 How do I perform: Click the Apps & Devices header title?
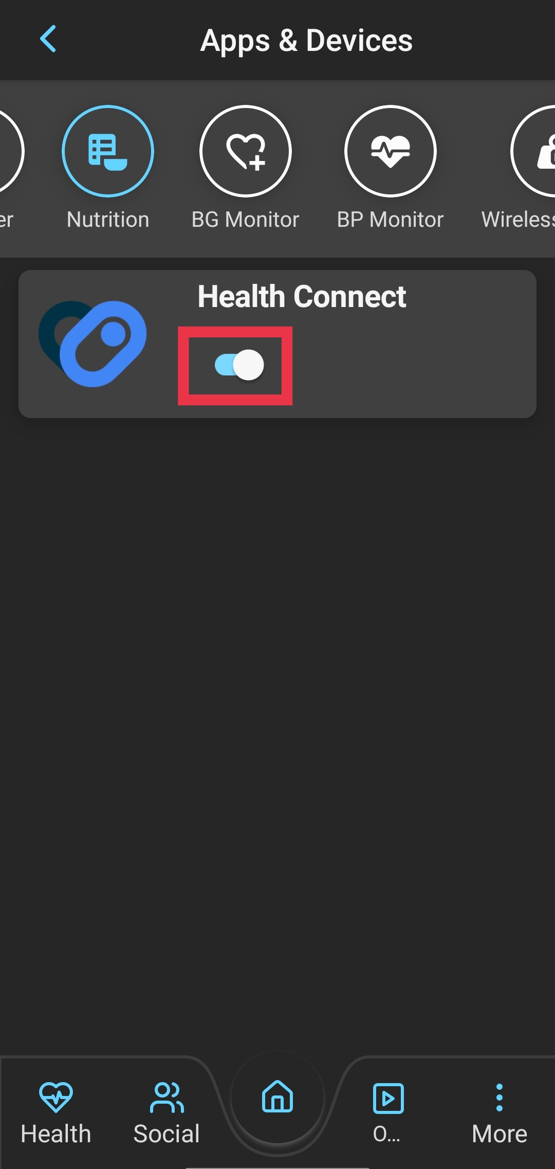point(306,41)
